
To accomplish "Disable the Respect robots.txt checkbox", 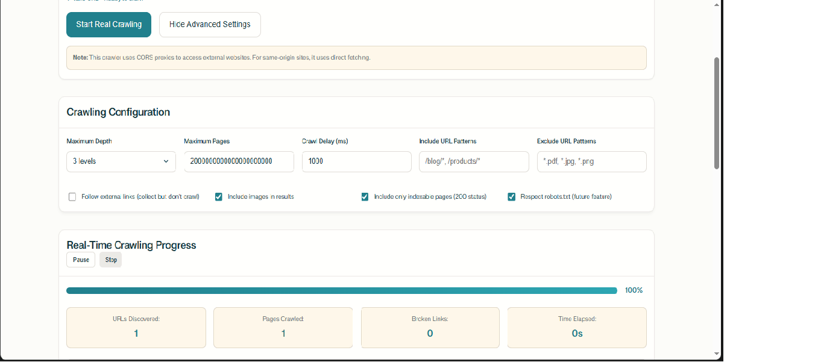I will (x=512, y=197).
